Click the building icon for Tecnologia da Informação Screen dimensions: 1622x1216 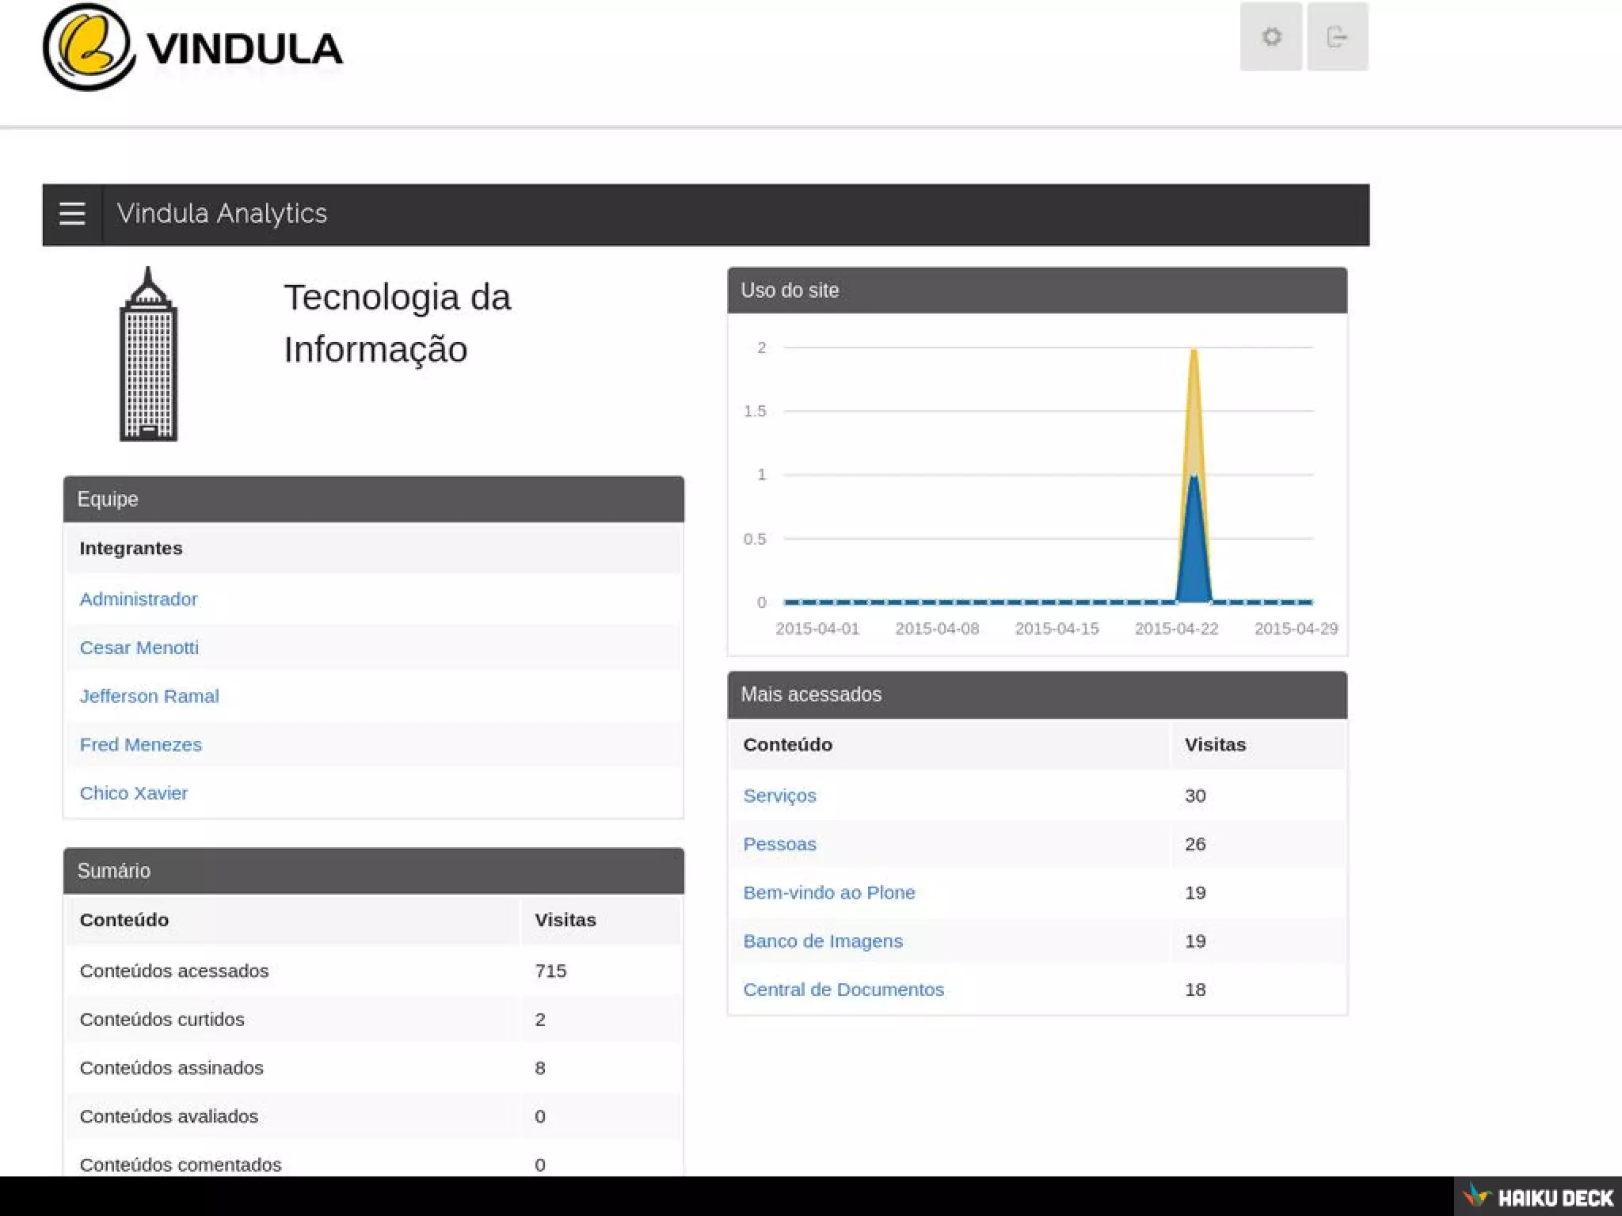point(148,354)
